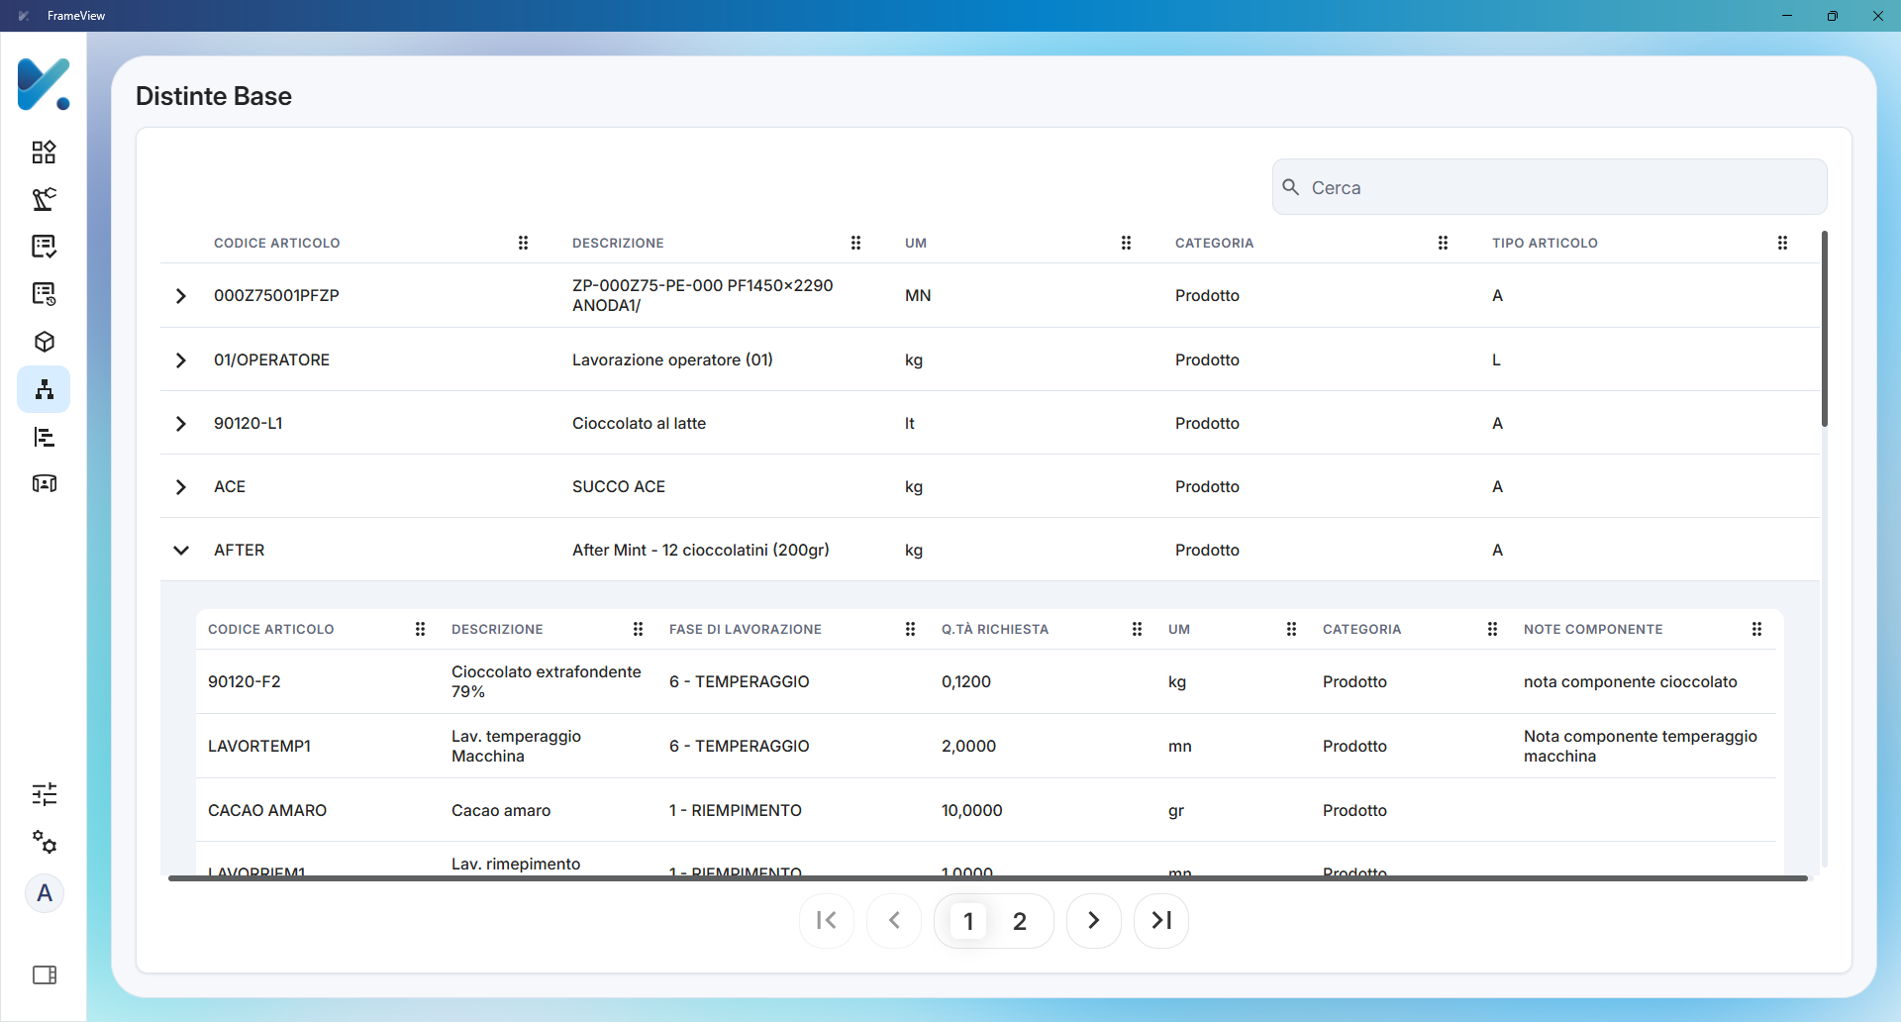Image resolution: width=1901 pixels, height=1022 pixels.
Task: Expand the 01/OPERATORE row
Action: (180, 360)
